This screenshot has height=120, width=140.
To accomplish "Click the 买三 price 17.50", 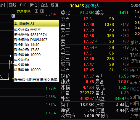I will 89,59.
